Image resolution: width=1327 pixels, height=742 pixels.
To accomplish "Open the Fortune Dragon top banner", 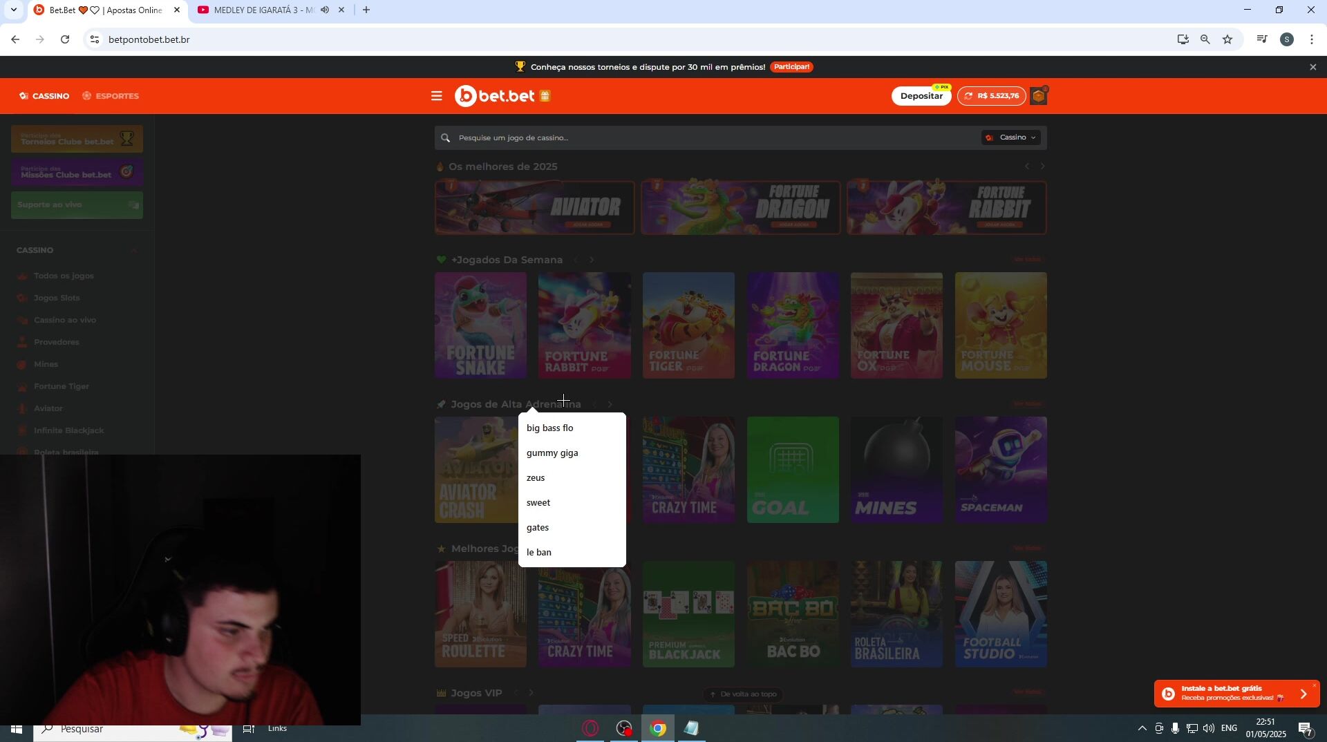I will (741, 207).
